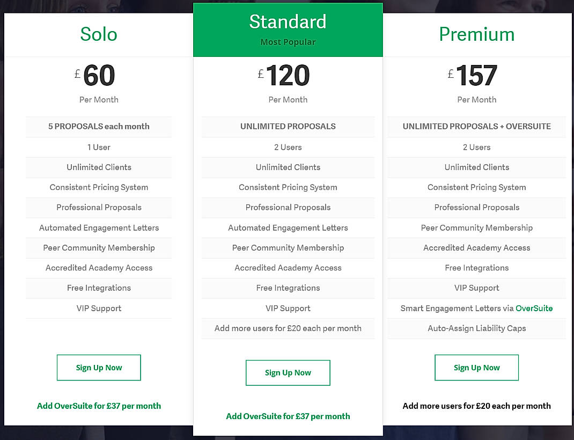Select VIP Support row in Solo plan
Image resolution: width=574 pixels, height=440 pixels.
pos(99,308)
